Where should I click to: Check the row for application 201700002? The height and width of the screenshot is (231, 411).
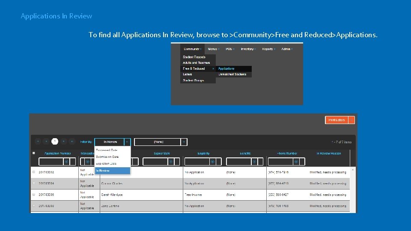coord(34,172)
